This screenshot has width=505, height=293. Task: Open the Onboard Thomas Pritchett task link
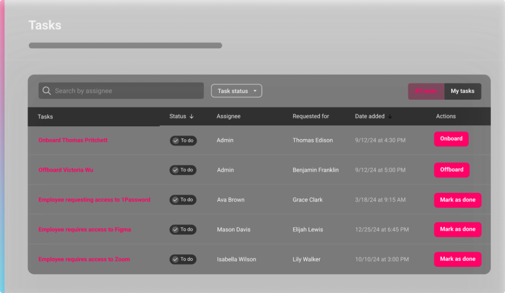(x=73, y=140)
